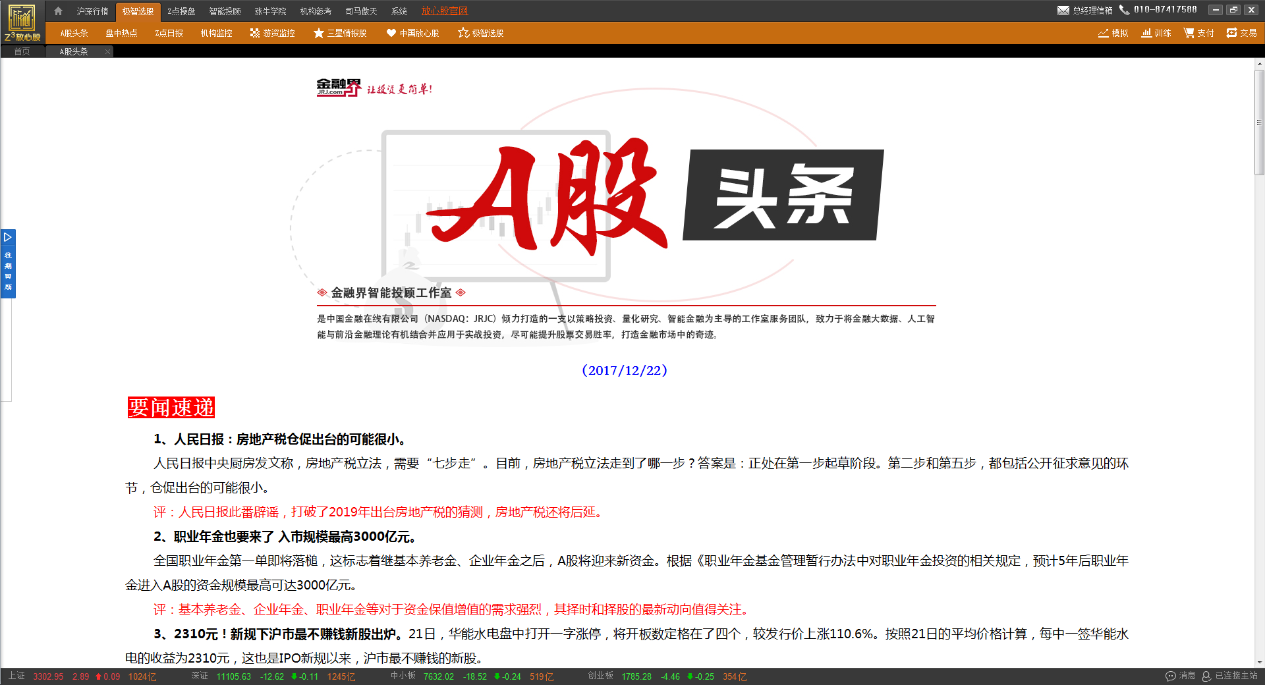Open the 总经理信箱 mail icon
1265x685 pixels.
tap(1063, 11)
